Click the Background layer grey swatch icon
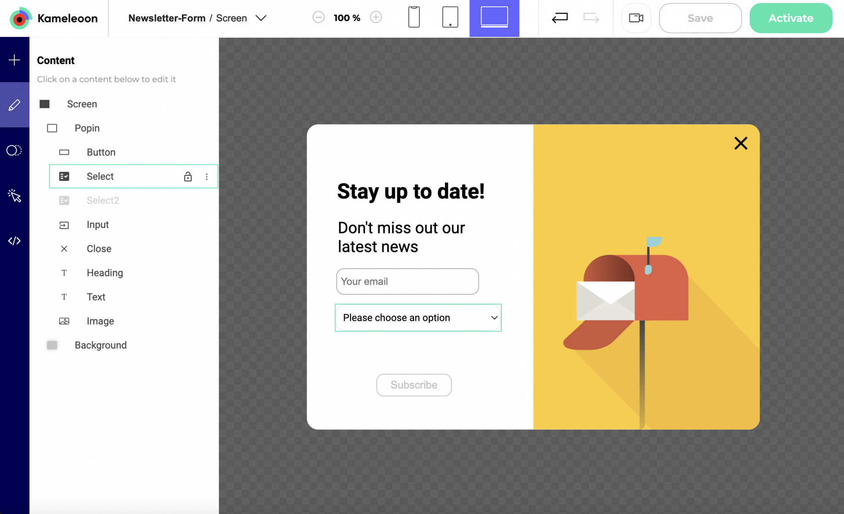Image resolution: width=844 pixels, height=514 pixels. point(52,345)
